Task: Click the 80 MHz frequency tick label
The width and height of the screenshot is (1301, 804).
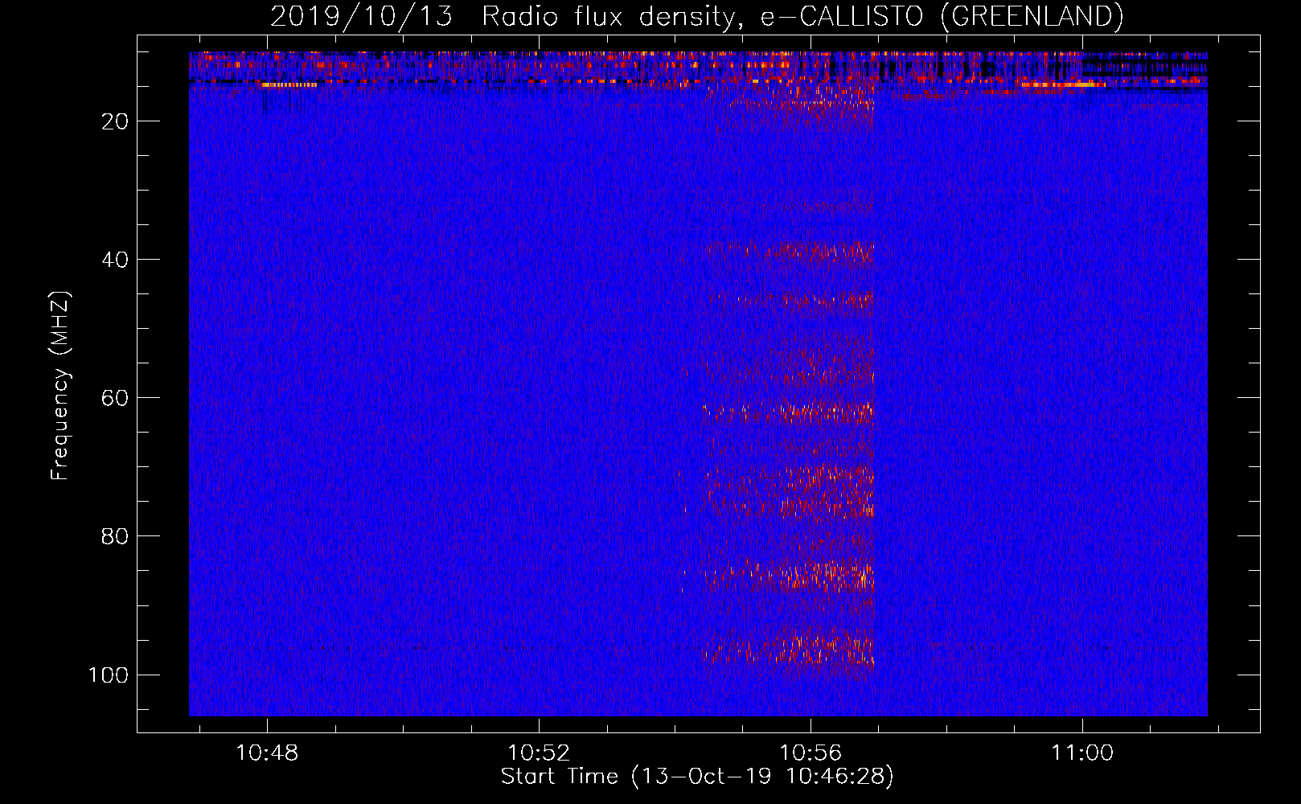Action: (115, 536)
